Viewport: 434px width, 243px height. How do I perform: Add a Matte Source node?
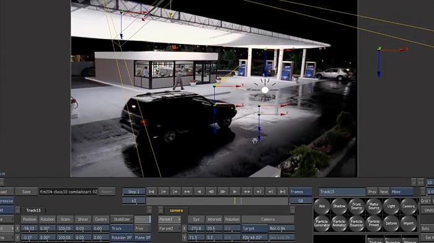pos(374,207)
